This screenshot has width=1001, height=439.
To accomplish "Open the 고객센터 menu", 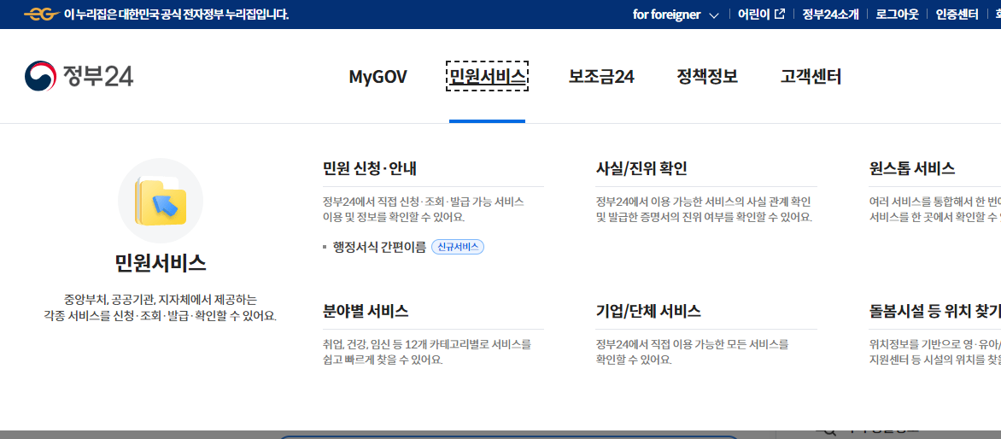I will point(811,77).
